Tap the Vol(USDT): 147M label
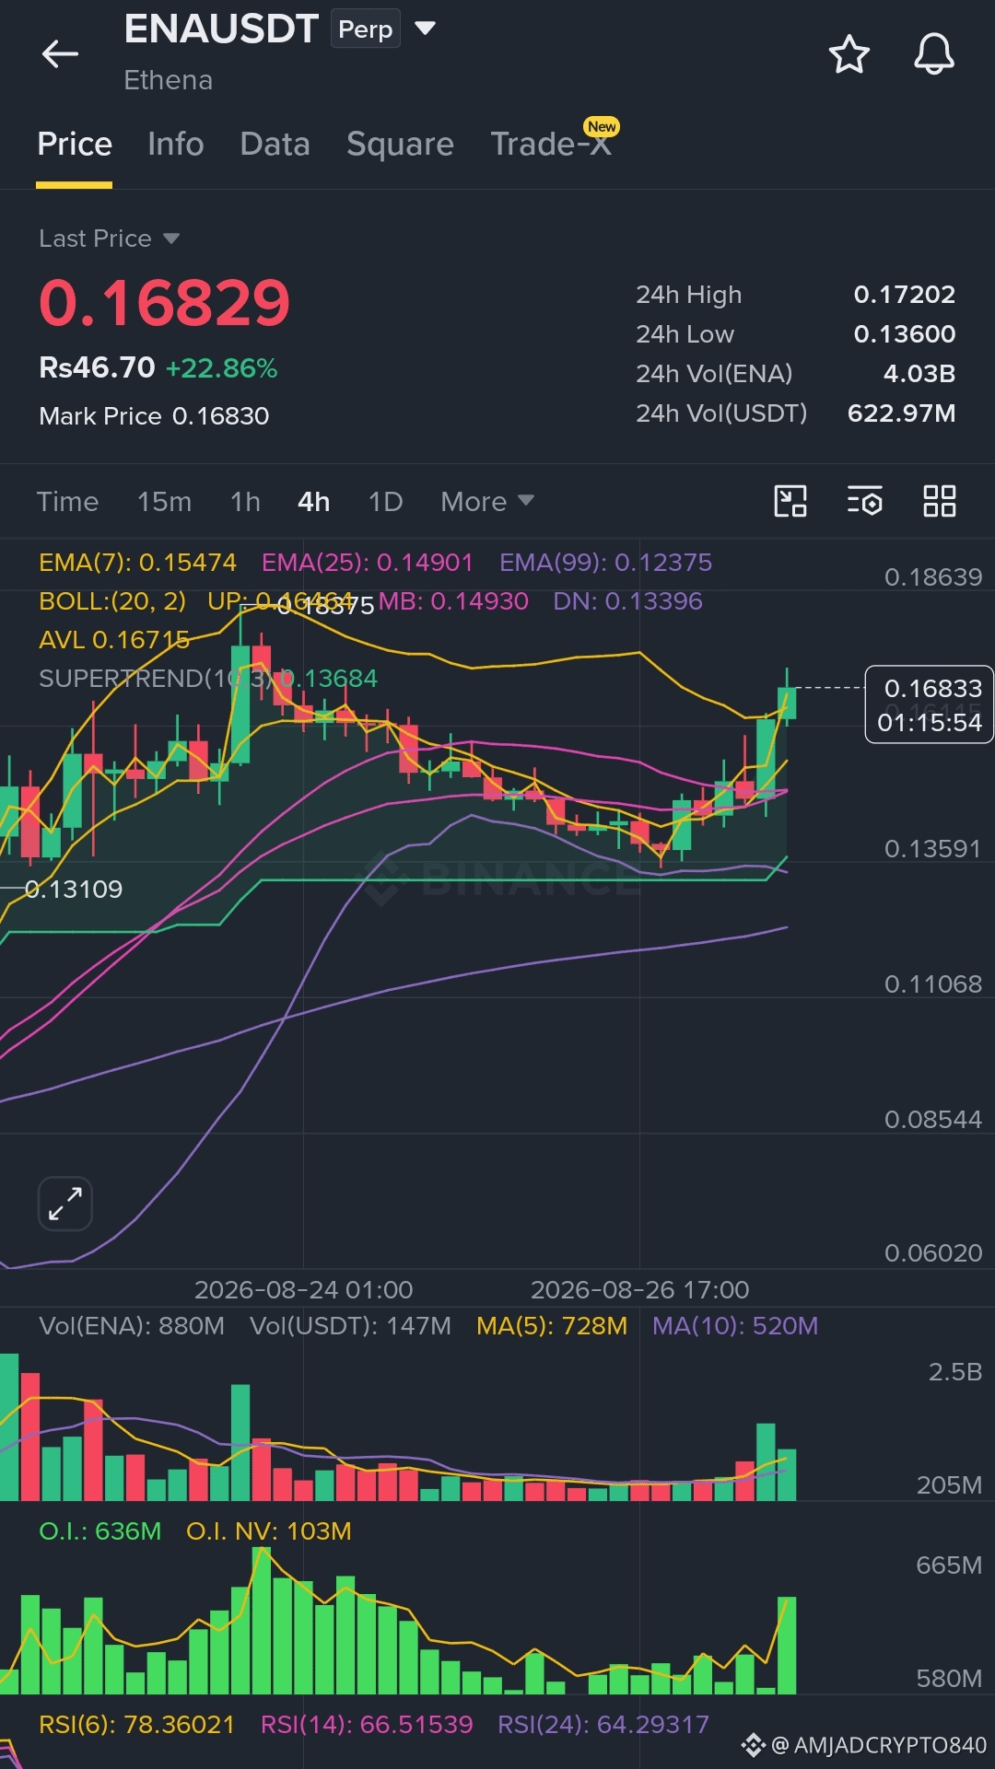Image resolution: width=995 pixels, height=1769 pixels. [350, 1326]
